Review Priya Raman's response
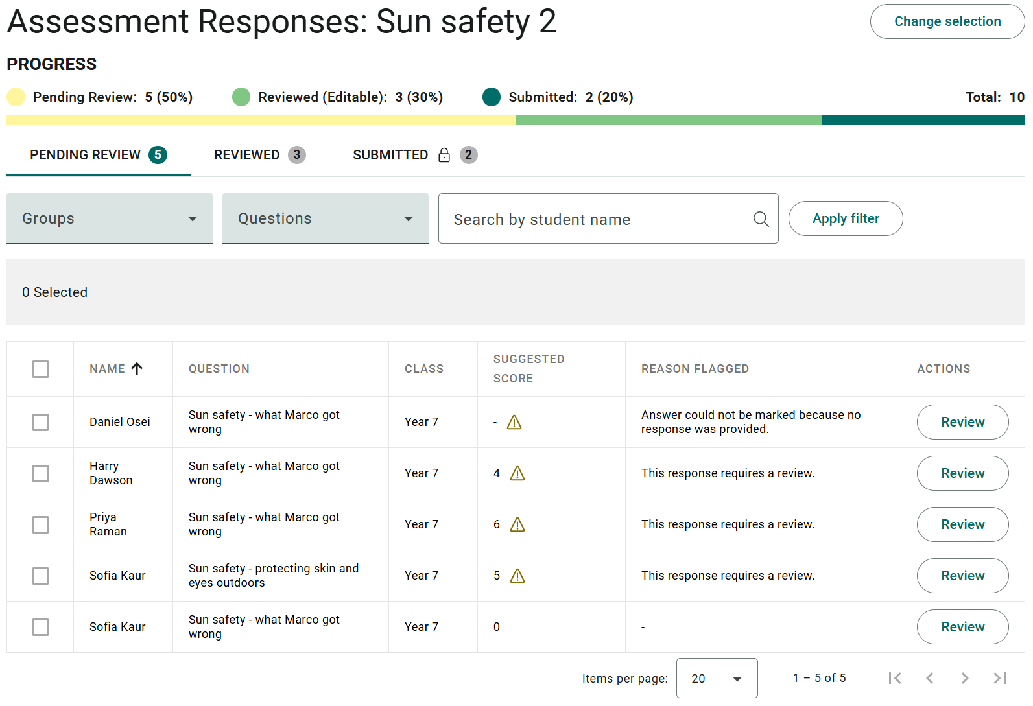The image size is (1033, 706). (962, 524)
